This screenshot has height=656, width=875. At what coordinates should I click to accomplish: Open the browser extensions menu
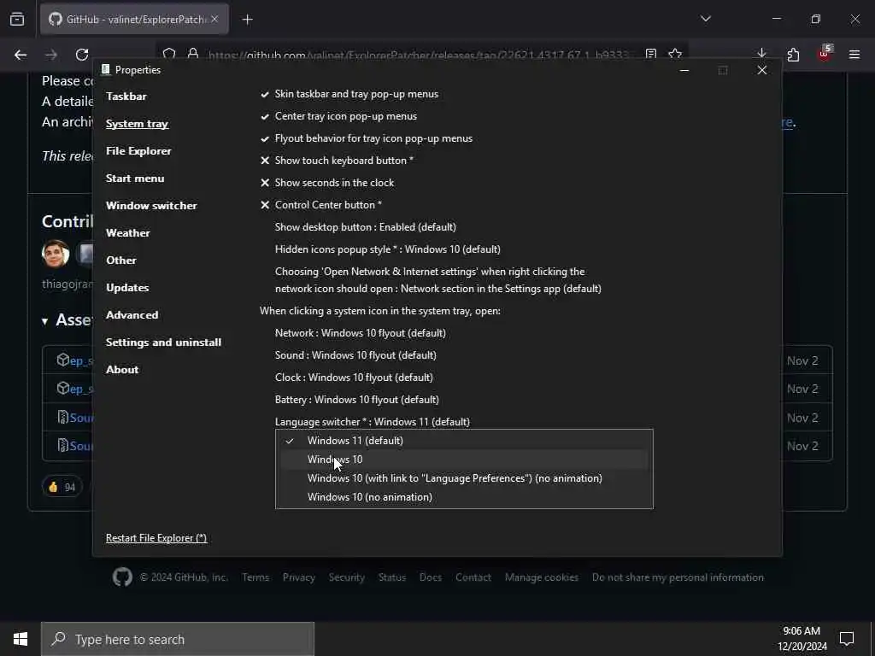(793, 54)
